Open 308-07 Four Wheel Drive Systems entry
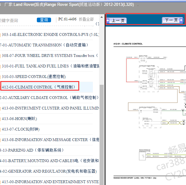 pos(50,55)
